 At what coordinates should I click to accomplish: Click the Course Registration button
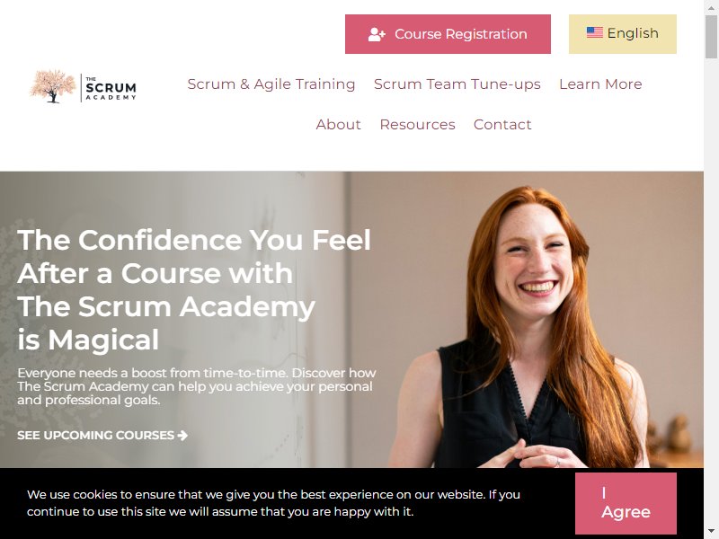(448, 34)
